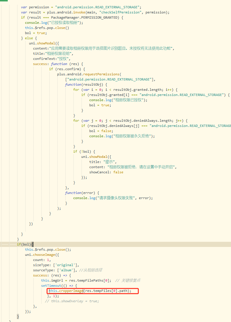The height and width of the screenshot is (322, 231).
Task: Click the function(error) callback
Action: 82,193
